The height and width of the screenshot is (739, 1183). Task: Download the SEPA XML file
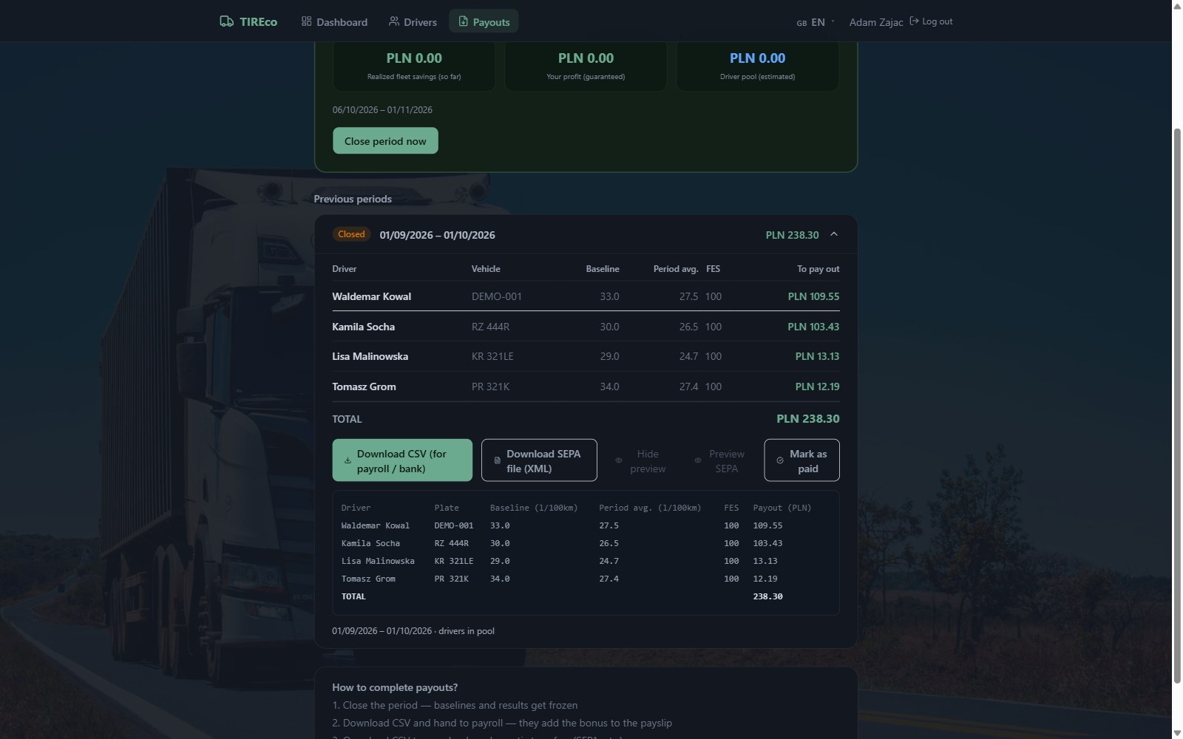539,460
